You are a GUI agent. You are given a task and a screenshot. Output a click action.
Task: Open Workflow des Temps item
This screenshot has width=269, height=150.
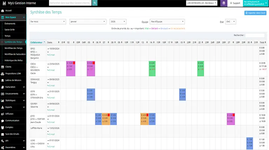14,48
